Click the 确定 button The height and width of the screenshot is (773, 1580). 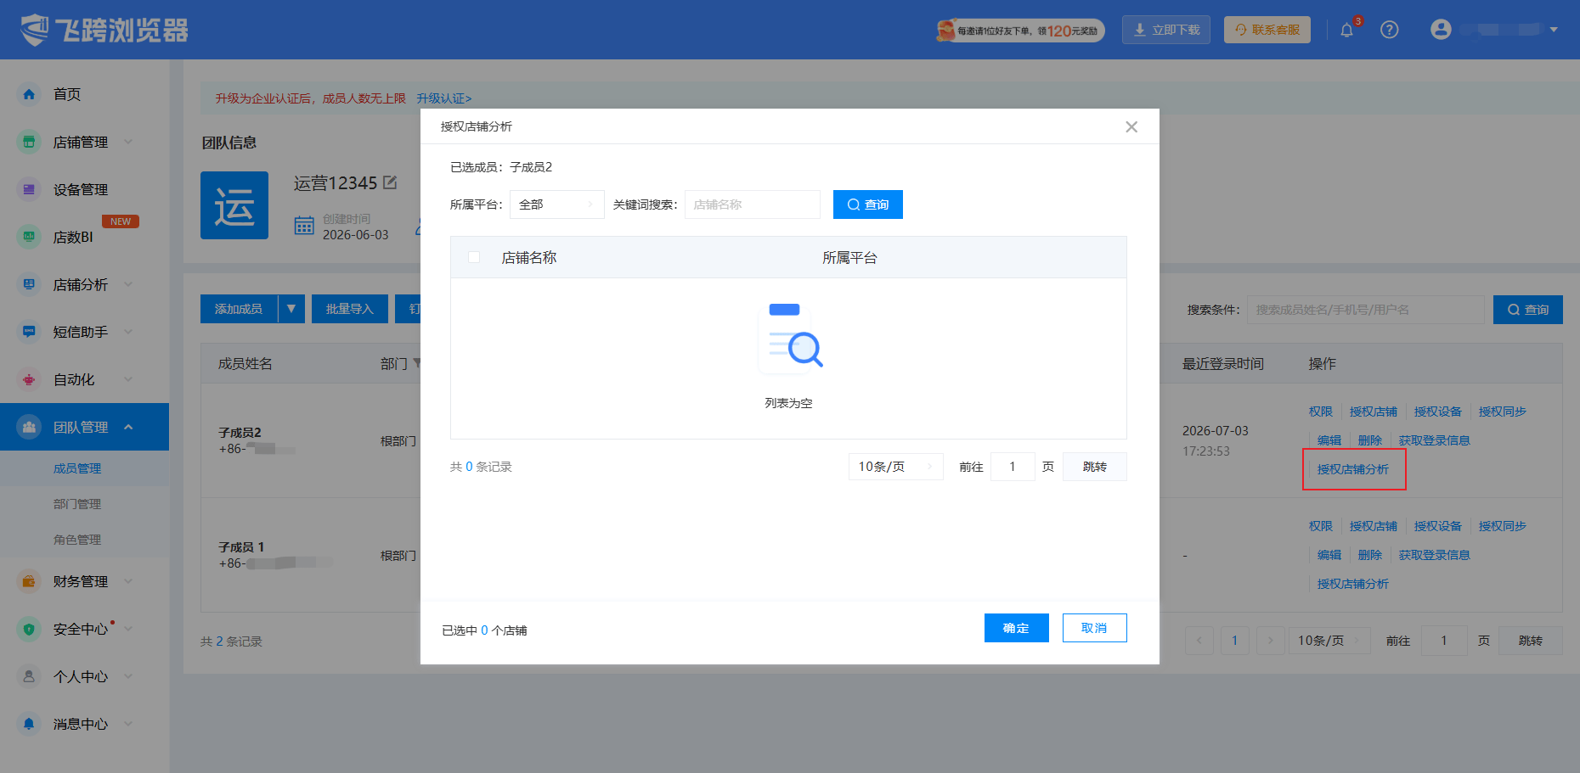click(1017, 628)
